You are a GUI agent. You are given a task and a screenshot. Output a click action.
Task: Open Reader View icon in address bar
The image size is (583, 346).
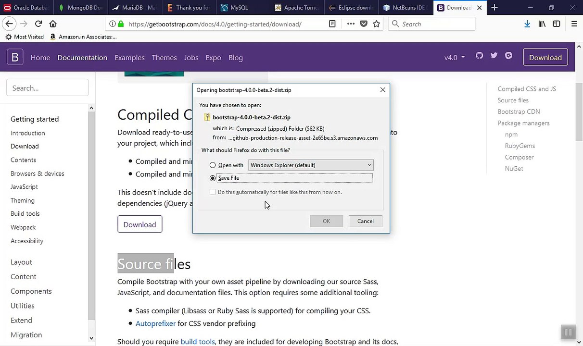[x=332, y=24]
